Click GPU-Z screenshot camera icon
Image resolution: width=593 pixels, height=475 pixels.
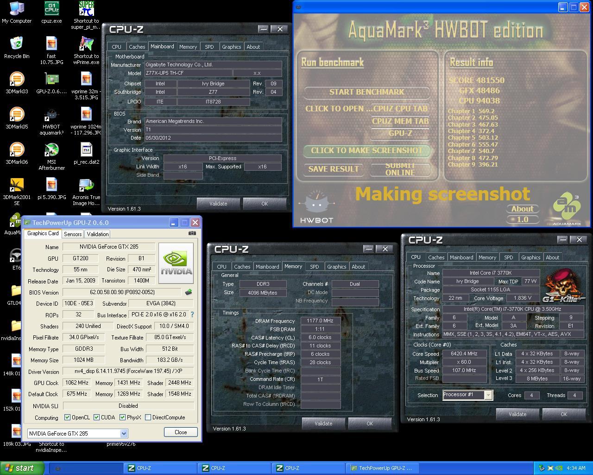point(192,233)
